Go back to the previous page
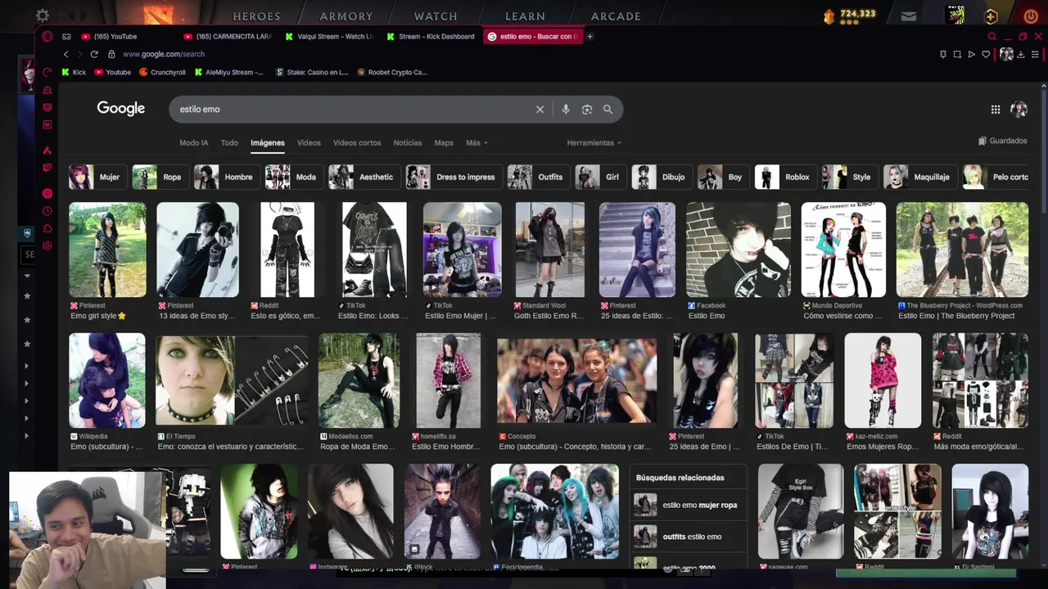Viewport: 1048px width, 589px height. point(65,54)
